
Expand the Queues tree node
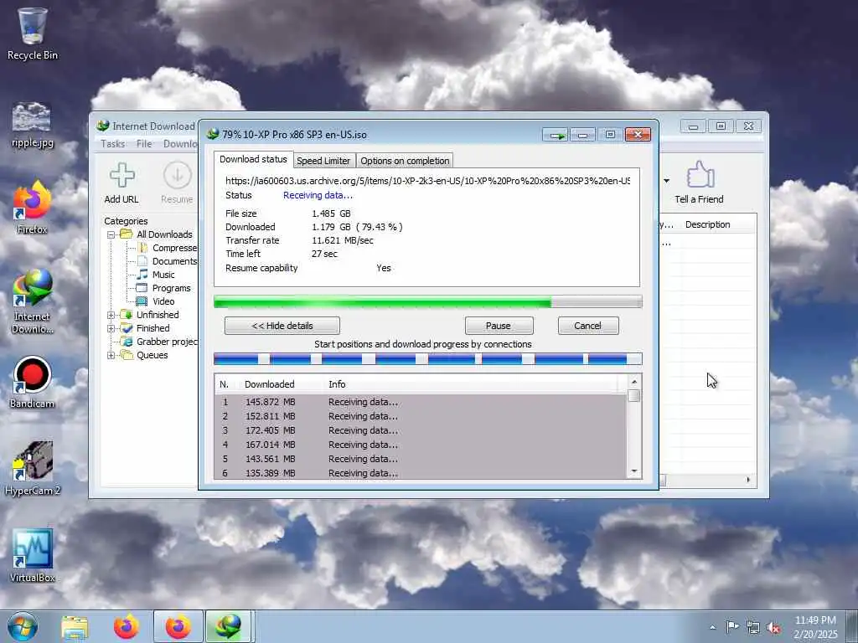[x=111, y=355]
